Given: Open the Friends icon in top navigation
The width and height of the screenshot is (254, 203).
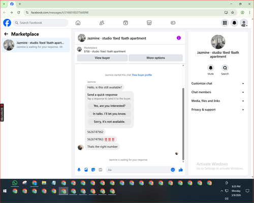Looking at the screenshot, I should tap(102, 23).
